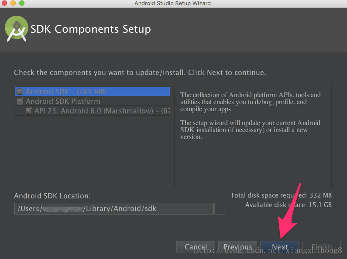Viewport: 347px width, 259px height.
Task: Select the API 23: Android 6.0 row
Action: click(92, 111)
